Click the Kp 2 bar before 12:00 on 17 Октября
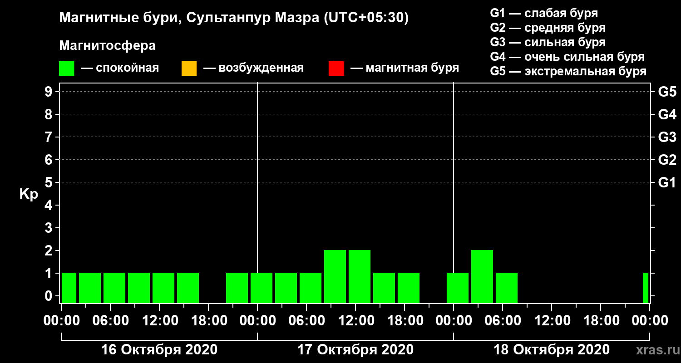Viewport: 681px width, 363px height. point(335,276)
